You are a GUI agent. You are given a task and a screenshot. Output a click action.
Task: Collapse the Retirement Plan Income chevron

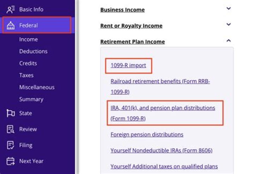pyautogui.click(x=229, y=41)
